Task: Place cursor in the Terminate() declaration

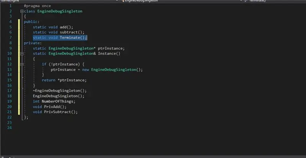Action: point(73,38)
